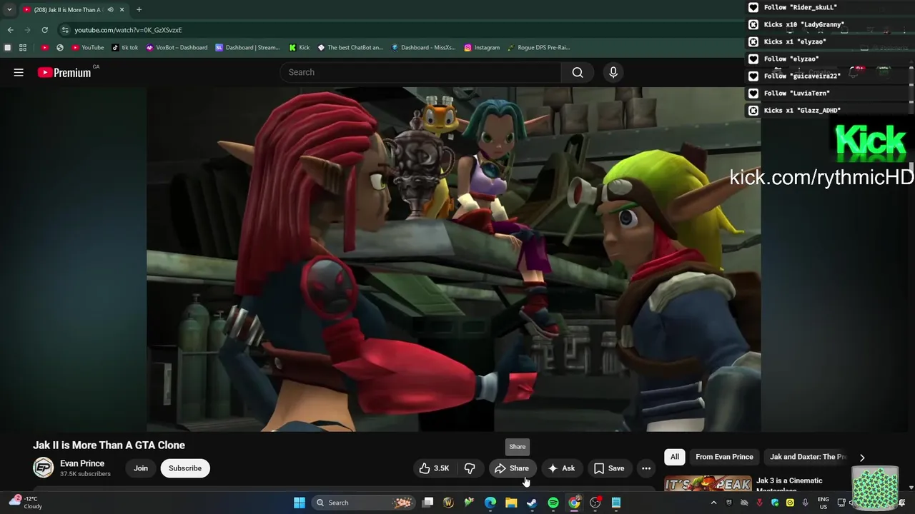Open Microsoft Edge from taskbar
This screenshot has width=915, height=514.
(490, 503)
